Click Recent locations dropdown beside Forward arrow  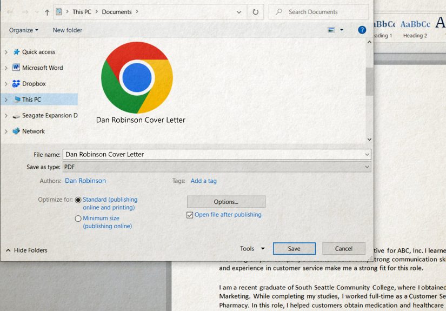37,12
